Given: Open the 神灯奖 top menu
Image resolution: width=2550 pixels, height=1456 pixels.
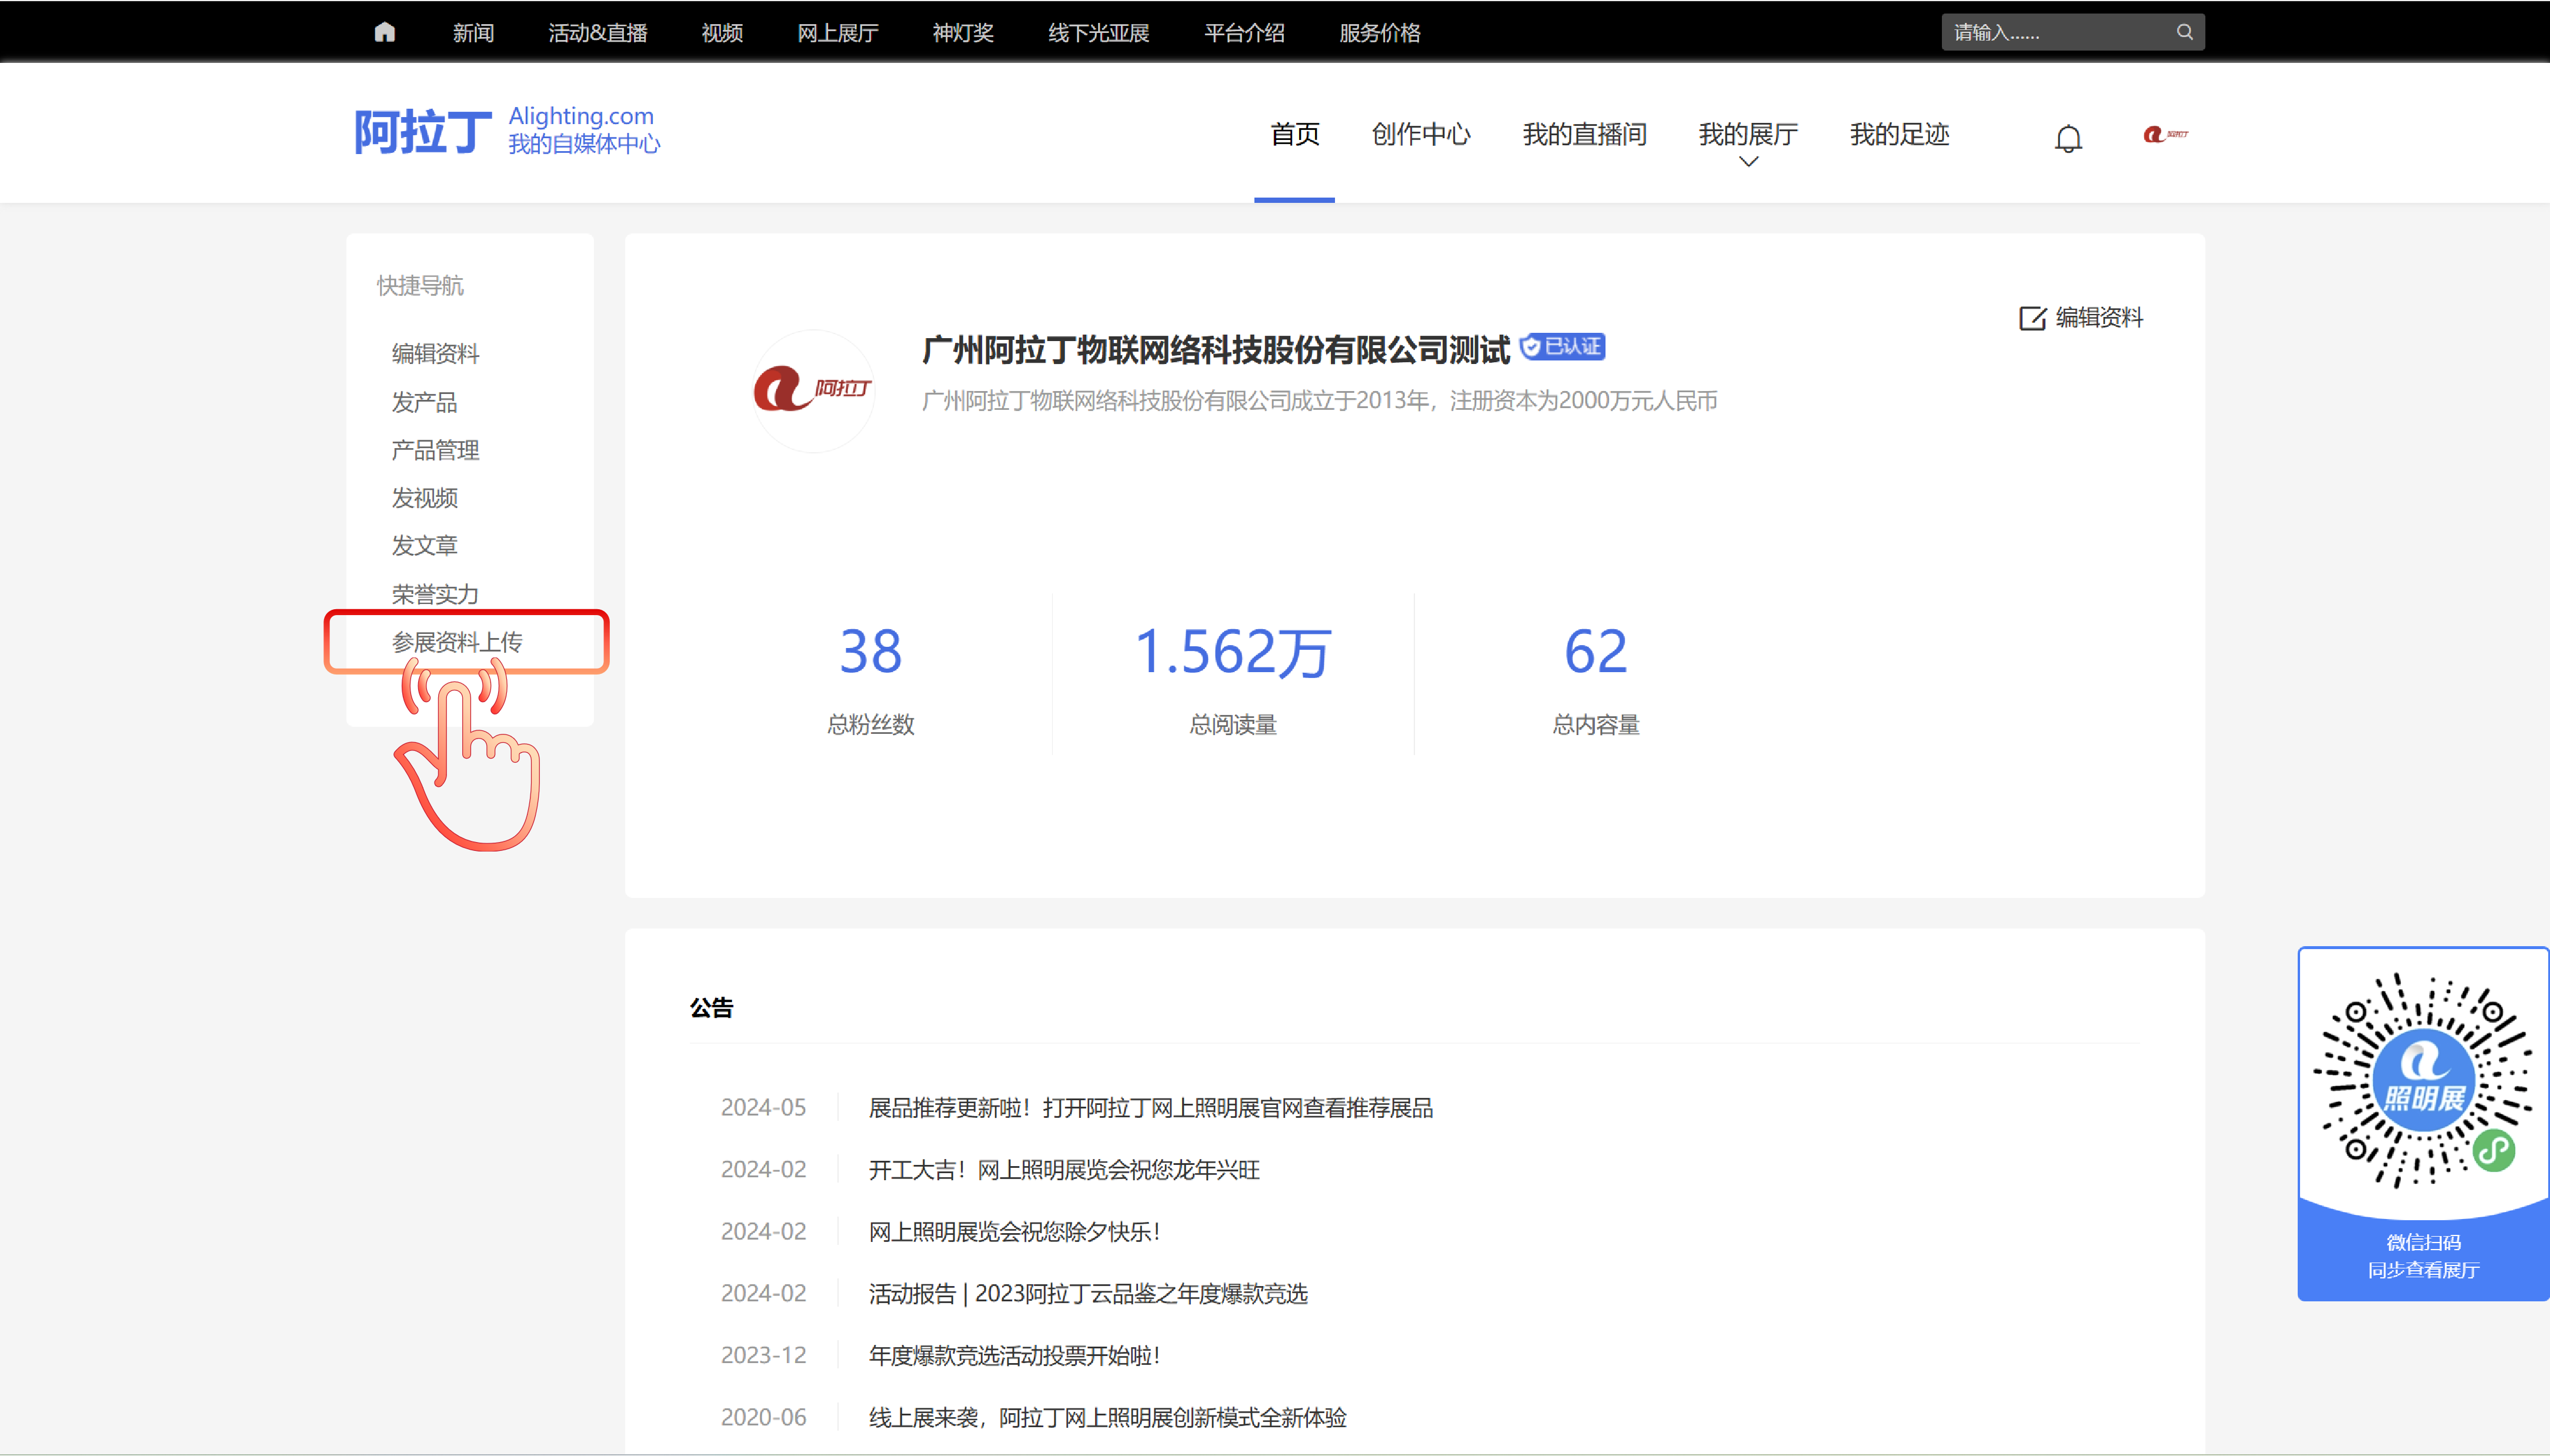Looking at the screenshot, I should [963, 33].
